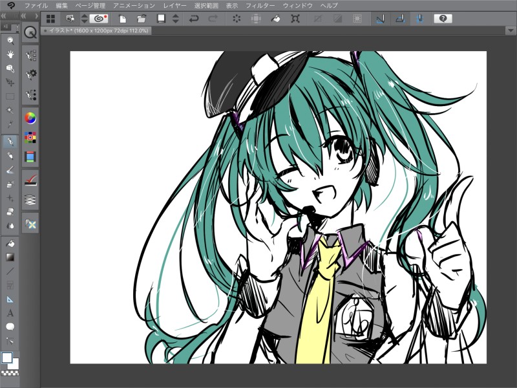The width and height of the screenshot is (517, 388).
Task: Select the Airbrush tool
Action: click(x=10, y=184)
